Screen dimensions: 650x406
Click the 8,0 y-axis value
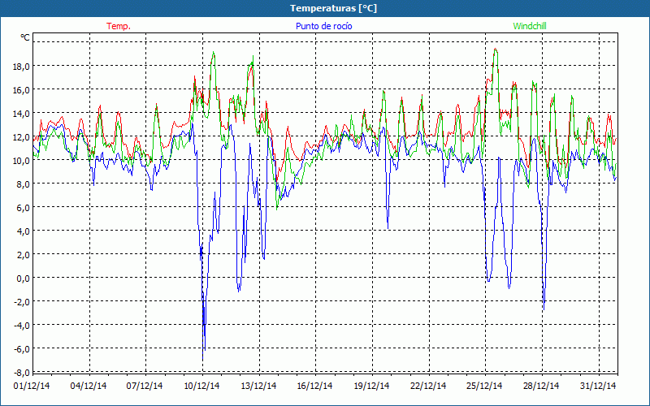point(24,184)
